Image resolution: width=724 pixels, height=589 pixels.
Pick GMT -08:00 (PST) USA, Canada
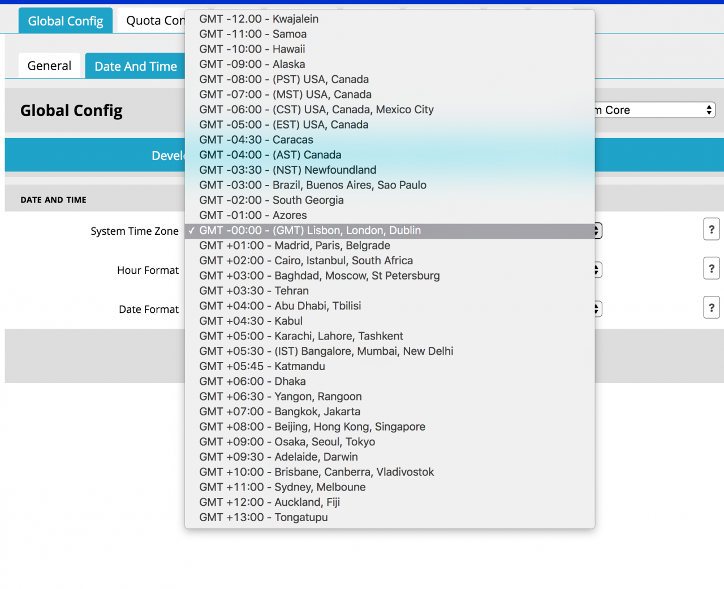(x=283, y=80)
